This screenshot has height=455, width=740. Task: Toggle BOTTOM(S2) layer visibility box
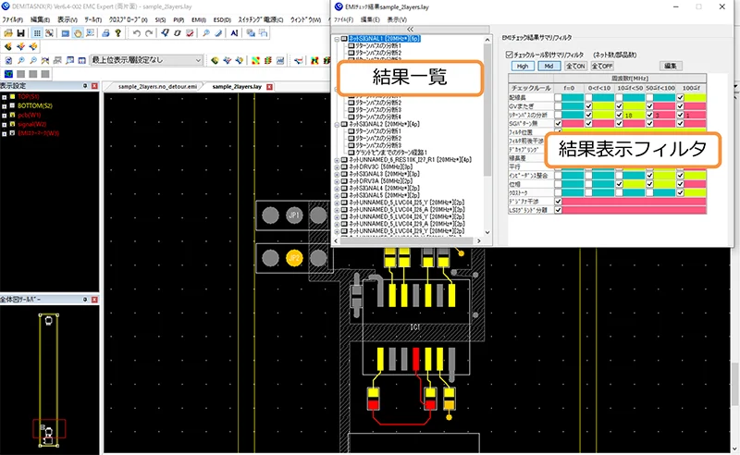[11, 105]
